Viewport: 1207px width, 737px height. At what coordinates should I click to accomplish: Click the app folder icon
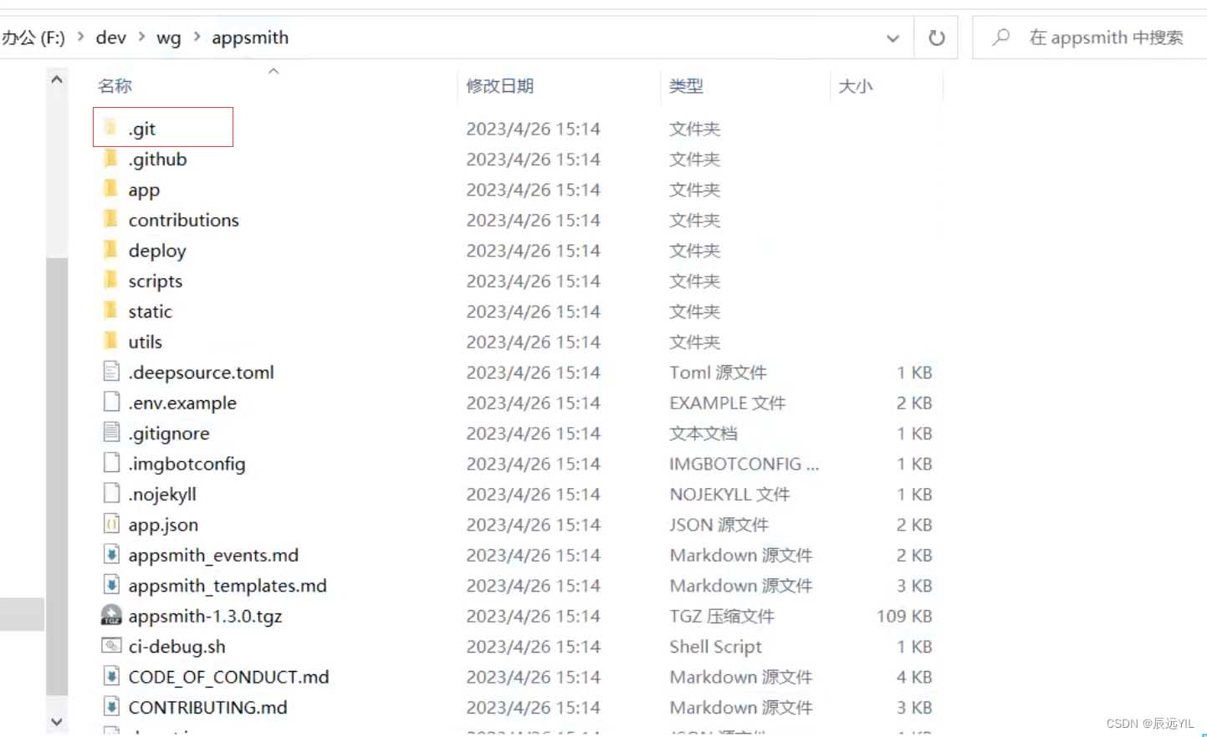click(110, 189)
